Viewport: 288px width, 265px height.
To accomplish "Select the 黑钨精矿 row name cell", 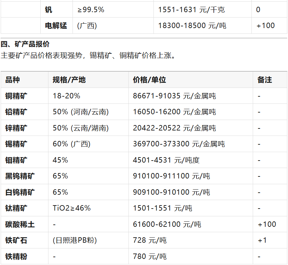I will coord(20,176).
